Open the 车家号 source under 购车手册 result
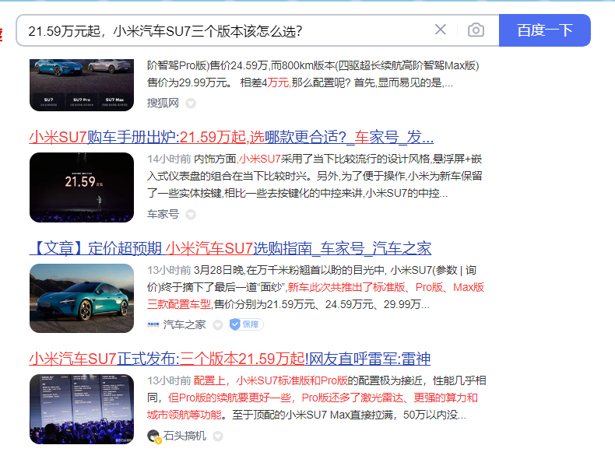The width and height of the screenshot is (615, 452). coord(163,214)
